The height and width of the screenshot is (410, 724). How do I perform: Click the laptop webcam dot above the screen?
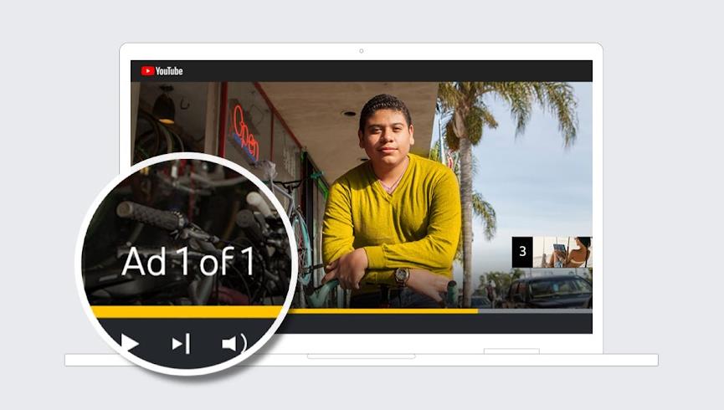(362, 51)
